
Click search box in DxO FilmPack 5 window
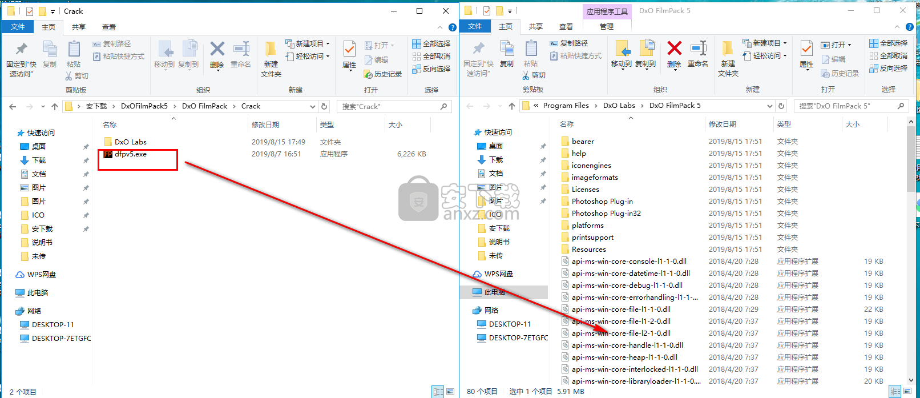[851, 106]
